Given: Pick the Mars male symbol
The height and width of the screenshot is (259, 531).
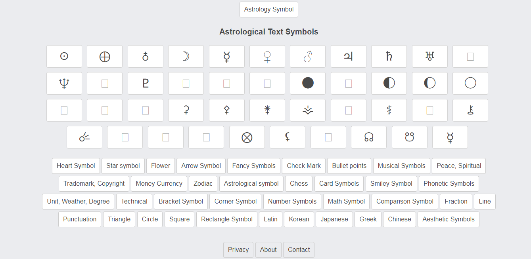Looking at the screenshot, I should click(x=308, y=56).
